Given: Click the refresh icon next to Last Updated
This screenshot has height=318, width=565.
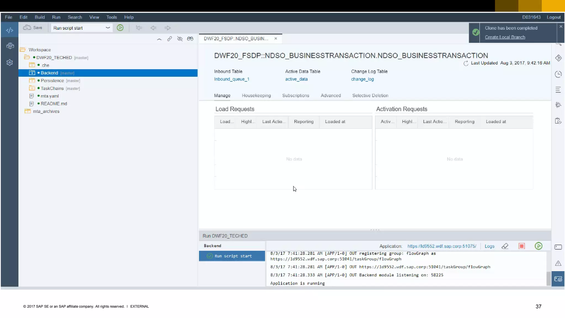Looking at the screenshot, I should [x=466, y=63].
